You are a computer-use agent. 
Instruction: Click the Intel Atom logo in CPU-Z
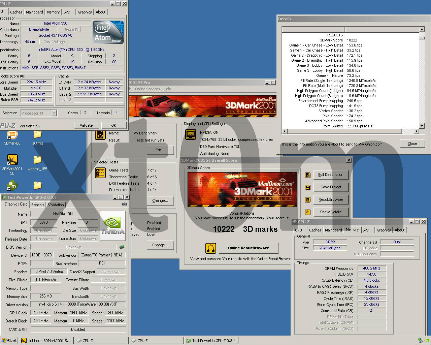[x=108, y=32]
